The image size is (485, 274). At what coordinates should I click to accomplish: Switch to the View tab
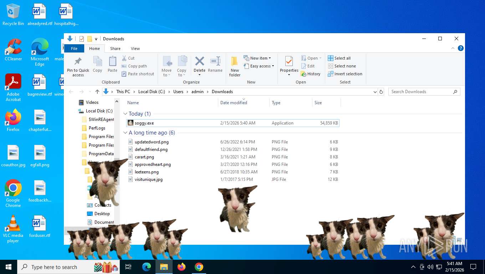(x=135, y=49)
